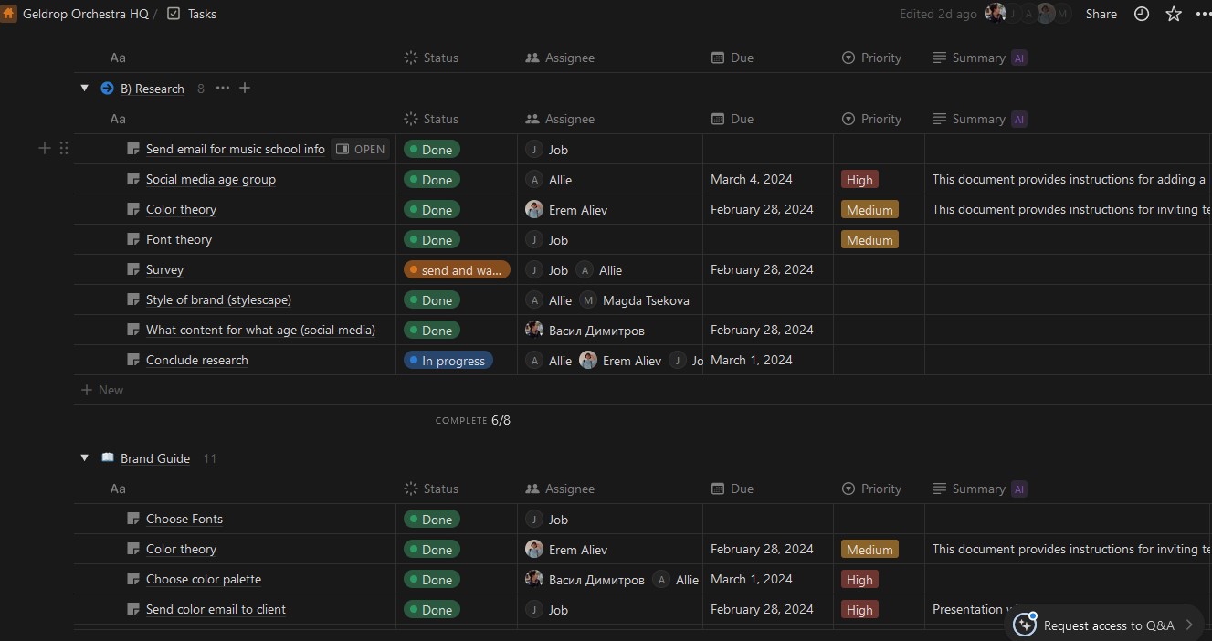Collapse the Brand Guide group

tap(85, 458)
